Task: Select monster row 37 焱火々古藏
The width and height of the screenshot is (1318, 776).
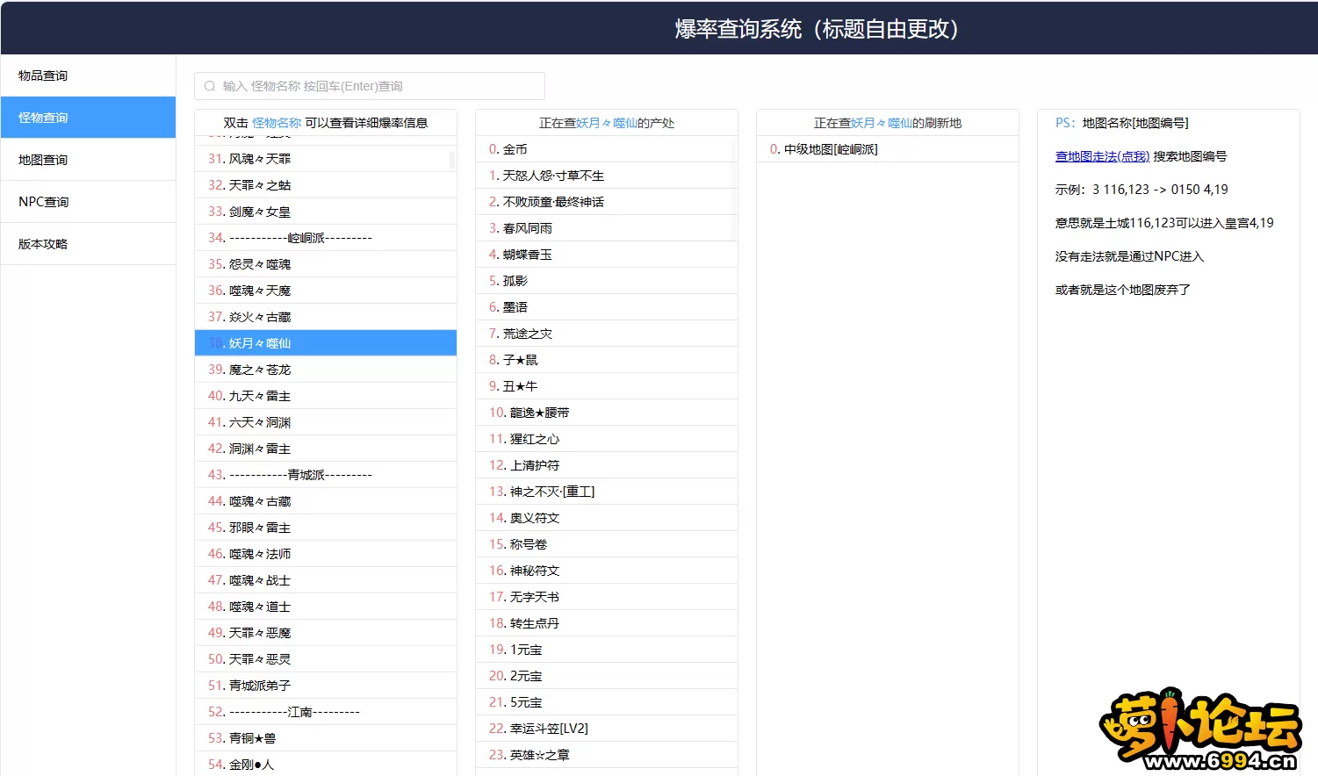Action: (x=326, y=317)
